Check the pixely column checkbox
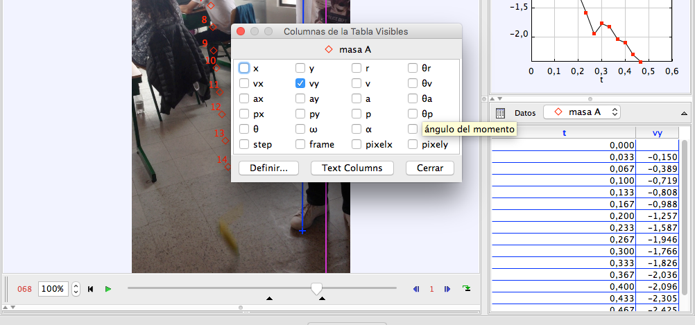 point(413,144)
